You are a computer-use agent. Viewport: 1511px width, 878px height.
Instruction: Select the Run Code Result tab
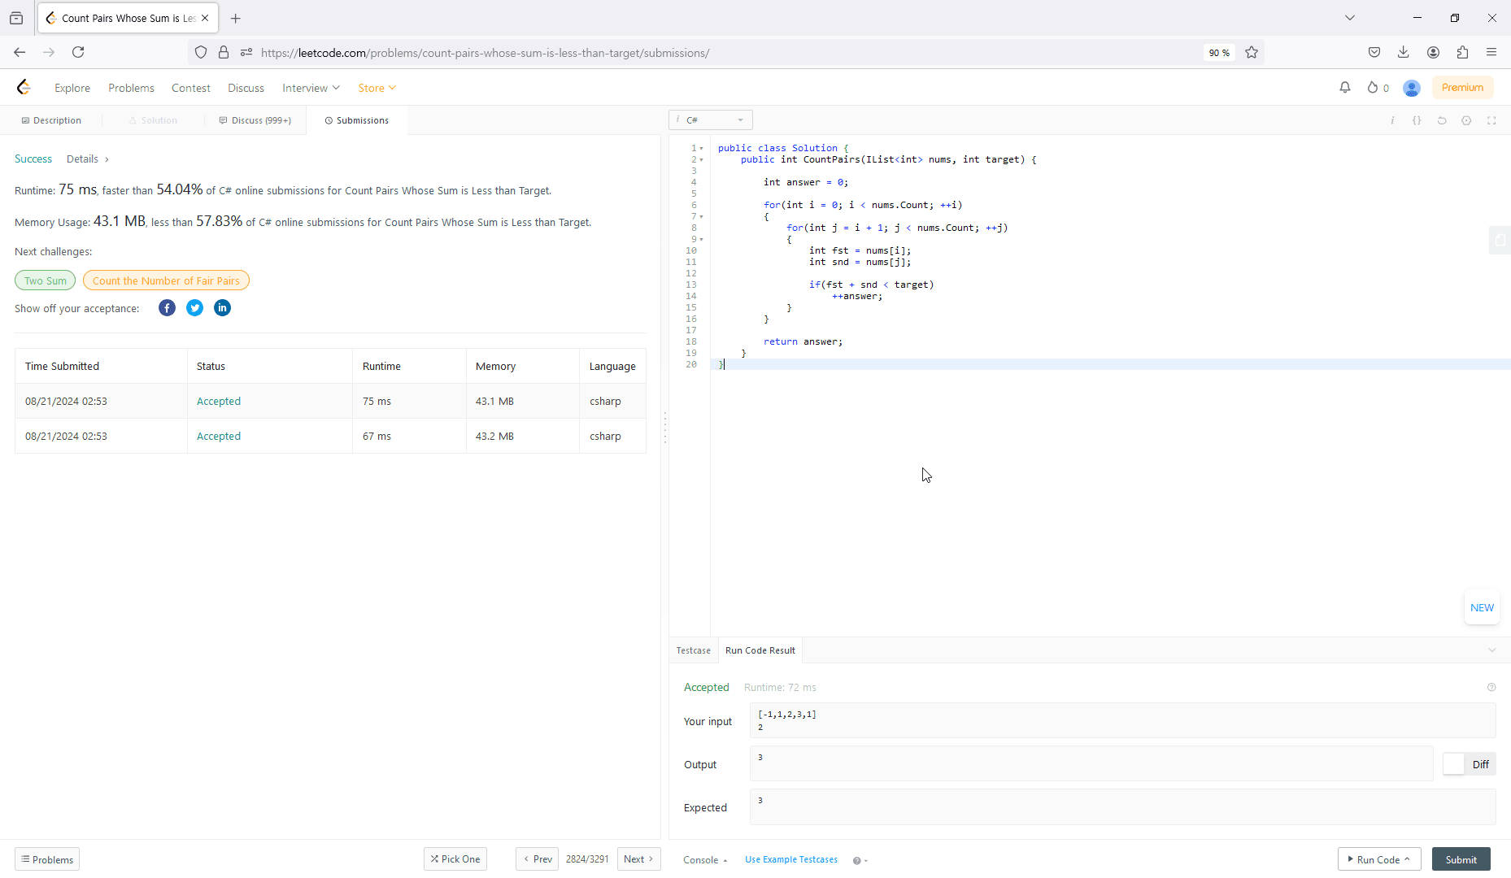(760, 650)
